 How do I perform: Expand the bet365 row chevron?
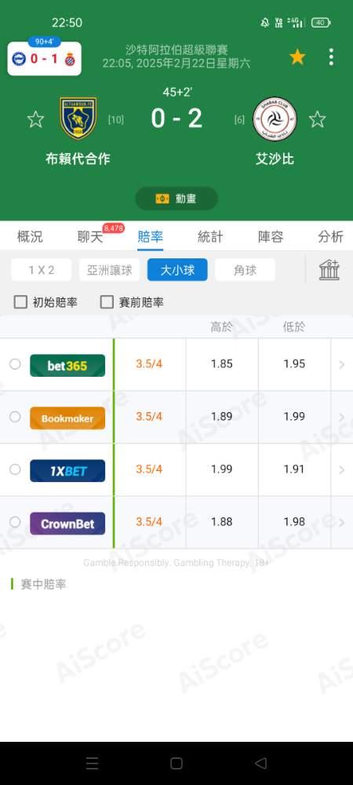click(342, 364)
